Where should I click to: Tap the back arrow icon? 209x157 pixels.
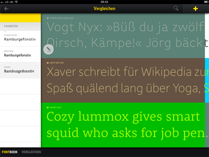point(6,9)
